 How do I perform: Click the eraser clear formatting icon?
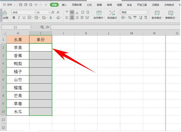point(58,18)
